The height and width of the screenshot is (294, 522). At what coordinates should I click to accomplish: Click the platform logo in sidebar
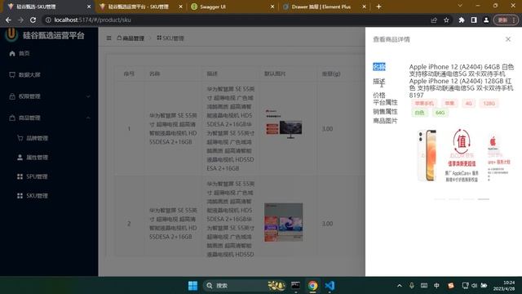(x=11, y=34)
